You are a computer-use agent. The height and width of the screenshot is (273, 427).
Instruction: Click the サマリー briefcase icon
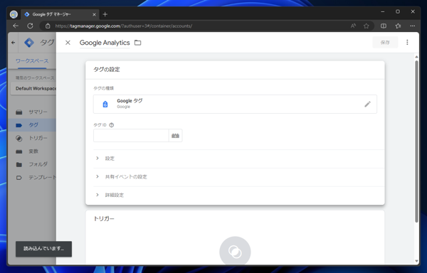coord(19,112)
